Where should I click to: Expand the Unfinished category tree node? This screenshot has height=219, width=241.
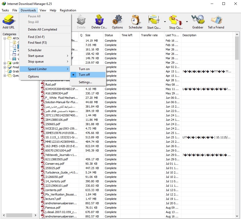pos(5,63)
